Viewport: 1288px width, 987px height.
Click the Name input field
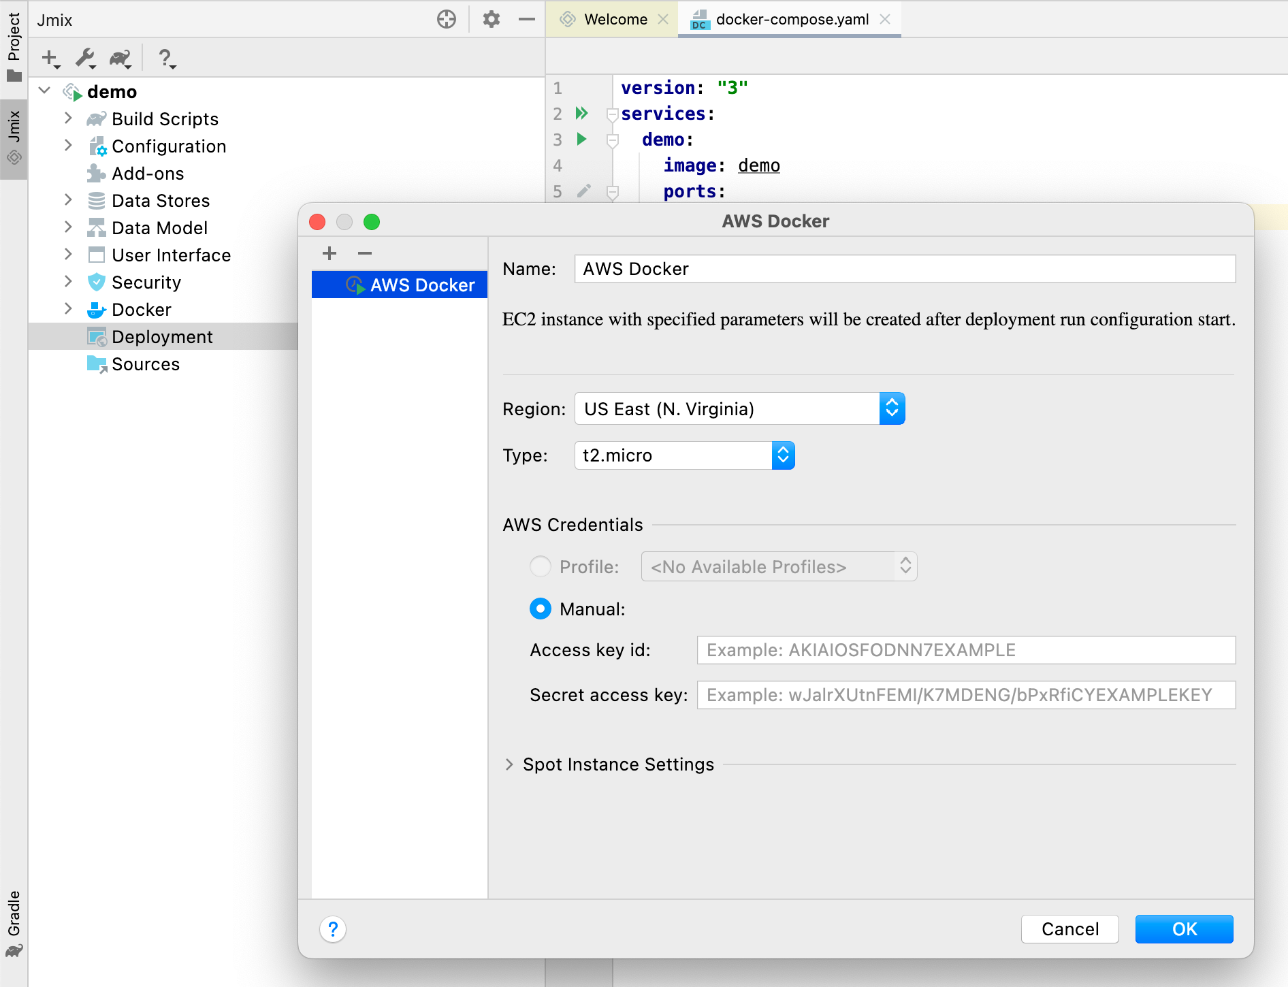pyautogui.click(x=905, y=269)
